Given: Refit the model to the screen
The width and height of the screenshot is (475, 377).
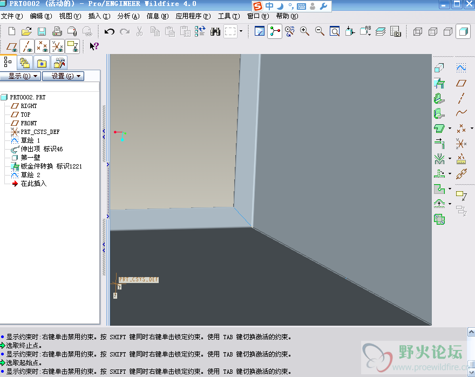Looking at the screenshot, I should 335,31.
